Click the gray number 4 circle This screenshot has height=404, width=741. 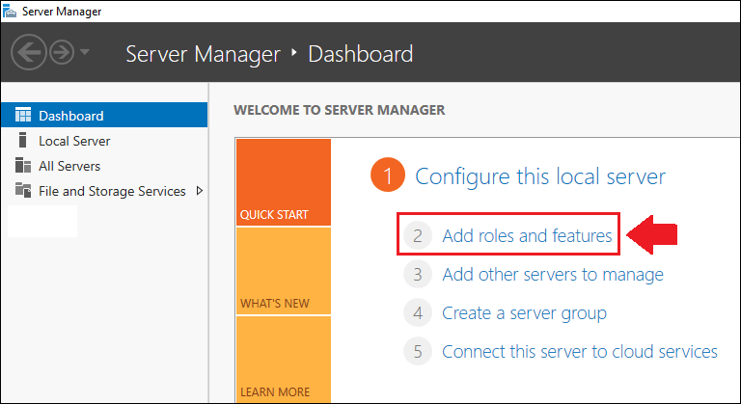(417, 313)
